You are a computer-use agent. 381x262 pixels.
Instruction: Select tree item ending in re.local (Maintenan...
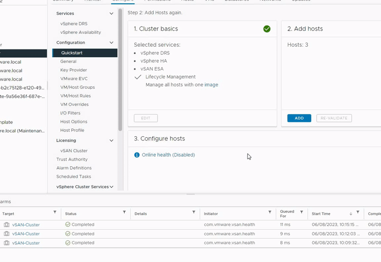[22, 131]
